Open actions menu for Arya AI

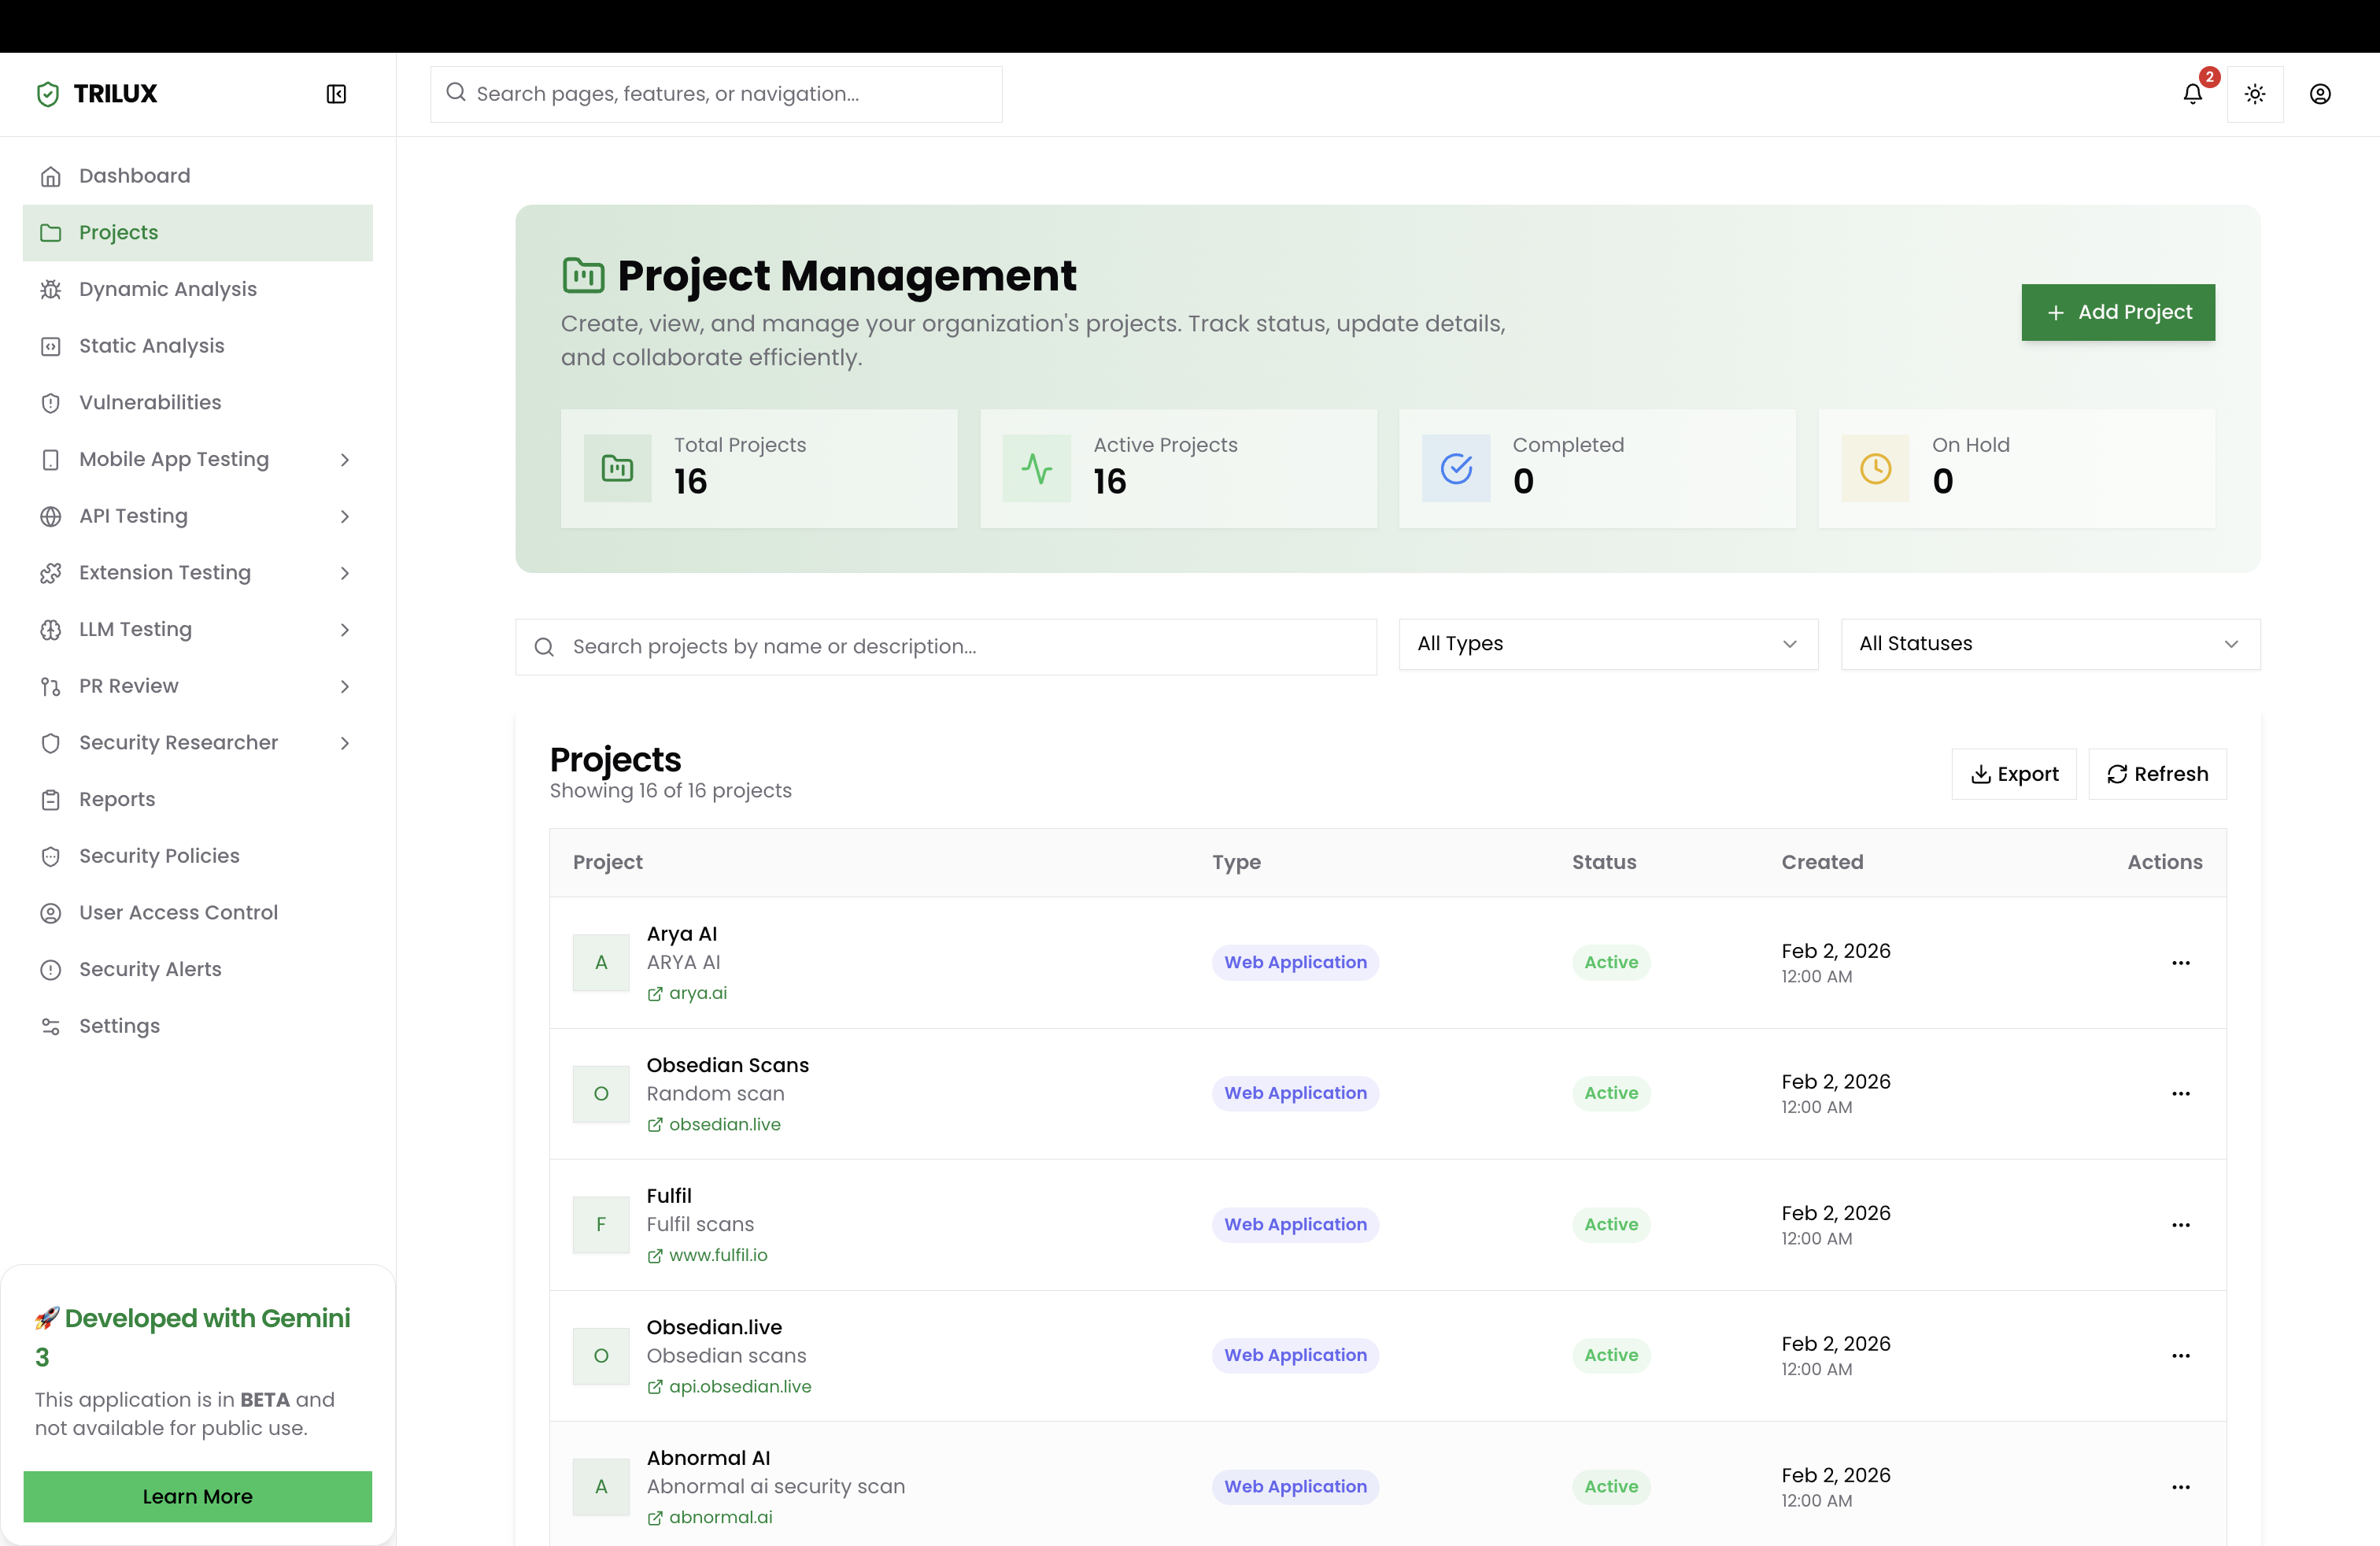point(2180,962)
